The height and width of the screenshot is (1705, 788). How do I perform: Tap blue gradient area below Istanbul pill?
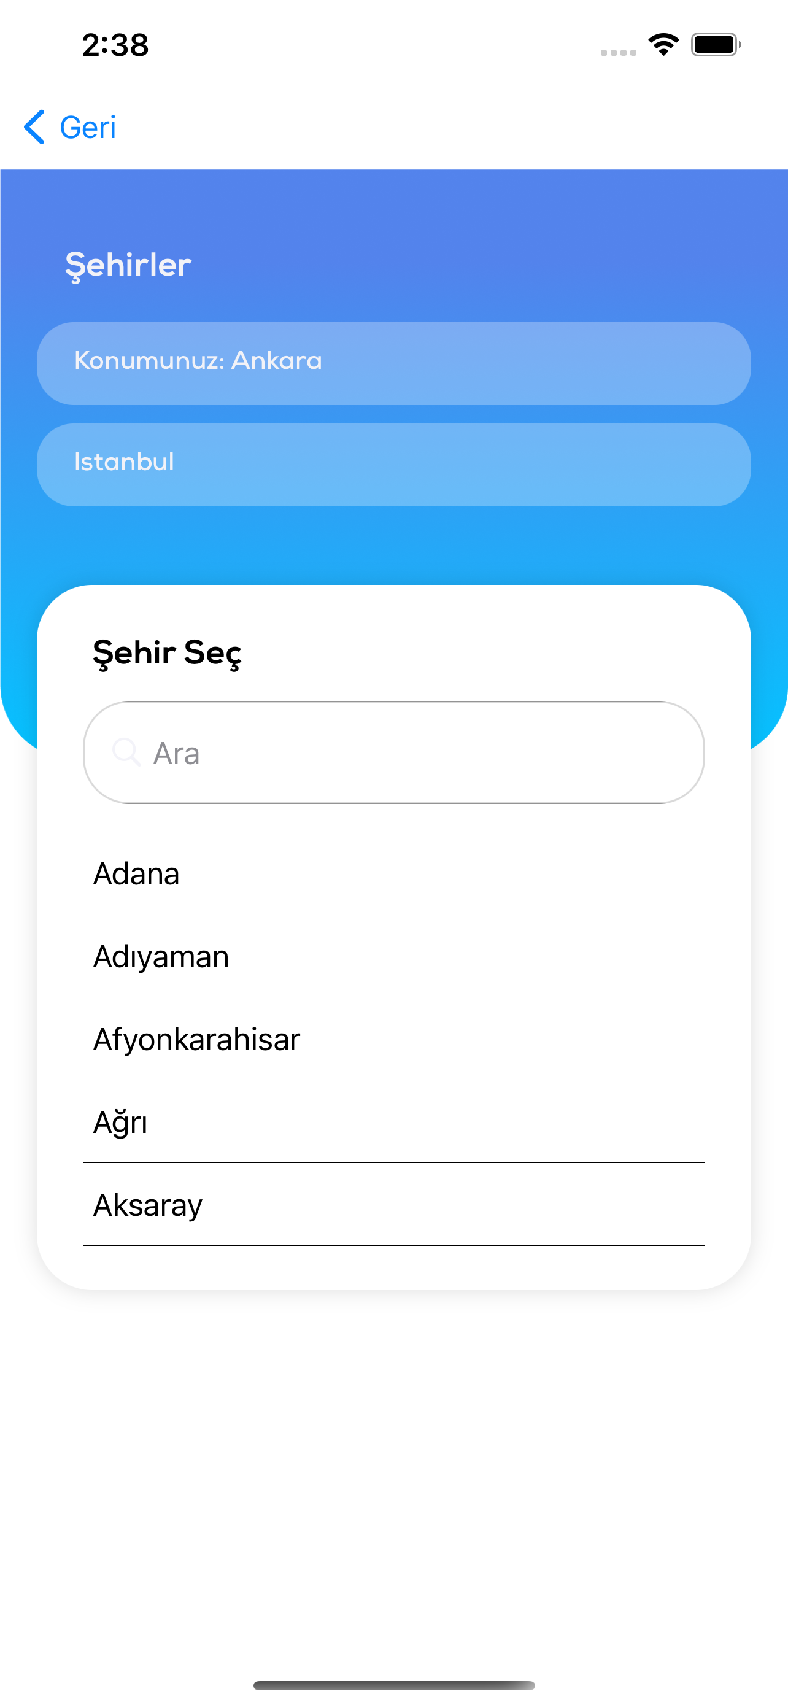tap(393, 546)
